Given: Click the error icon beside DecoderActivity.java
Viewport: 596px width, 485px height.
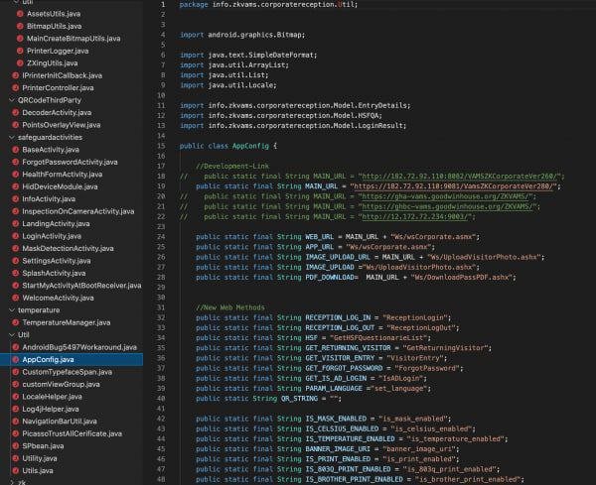Looking at the screenshot, I should click(x=15, y=112).
